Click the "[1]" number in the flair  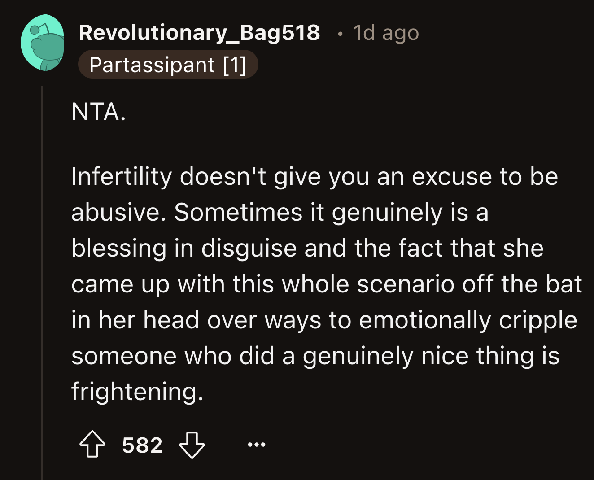coord(234,65)
